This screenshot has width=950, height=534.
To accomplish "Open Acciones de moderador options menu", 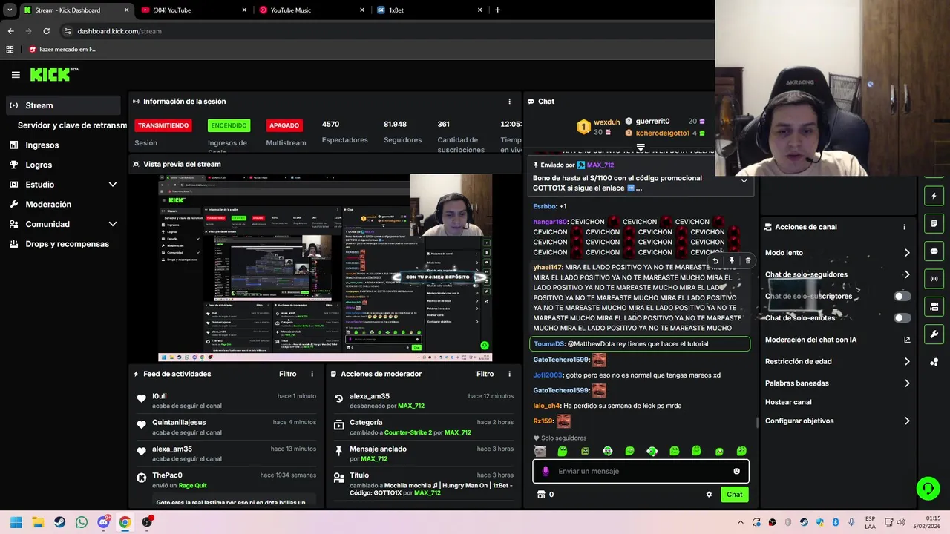I will 509,374.
